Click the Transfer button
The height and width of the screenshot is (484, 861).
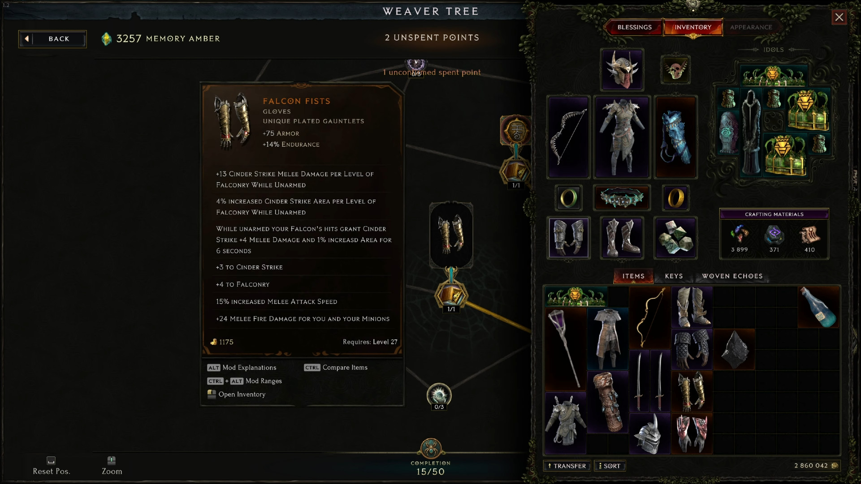[x=567, y=466]
